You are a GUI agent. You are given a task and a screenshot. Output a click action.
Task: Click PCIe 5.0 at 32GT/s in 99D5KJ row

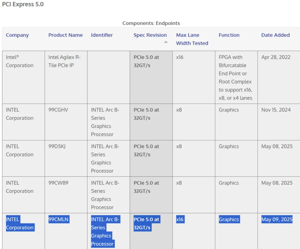click(x=146, y=150)
